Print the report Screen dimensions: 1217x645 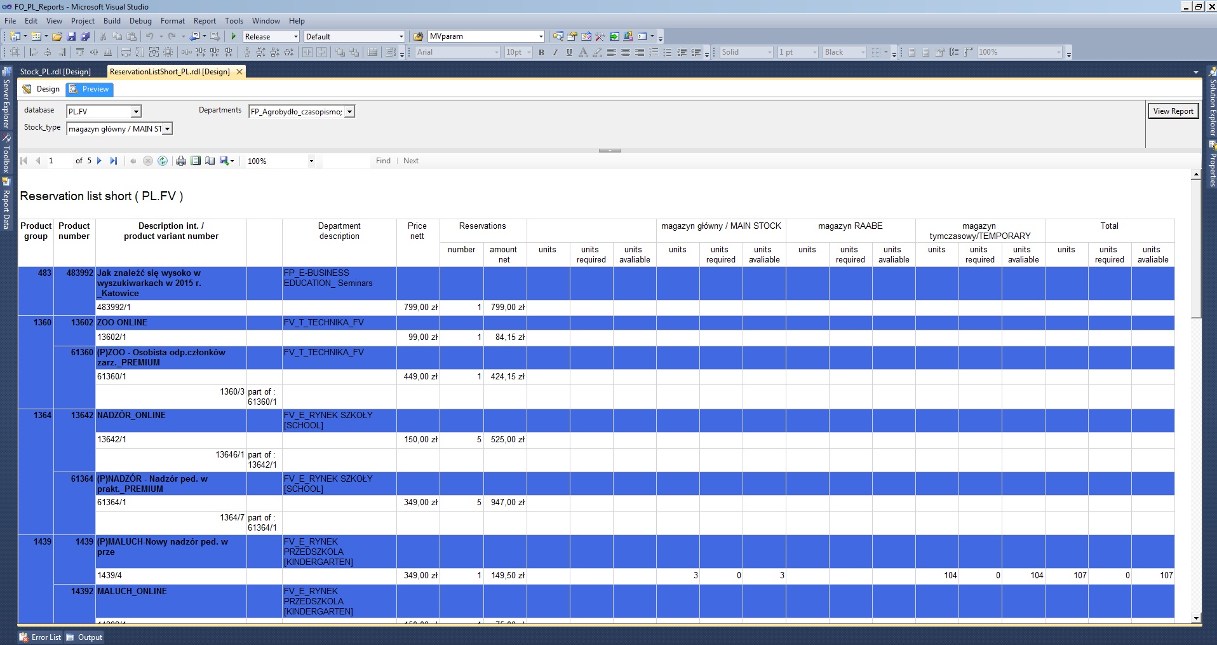click(181, 161)
